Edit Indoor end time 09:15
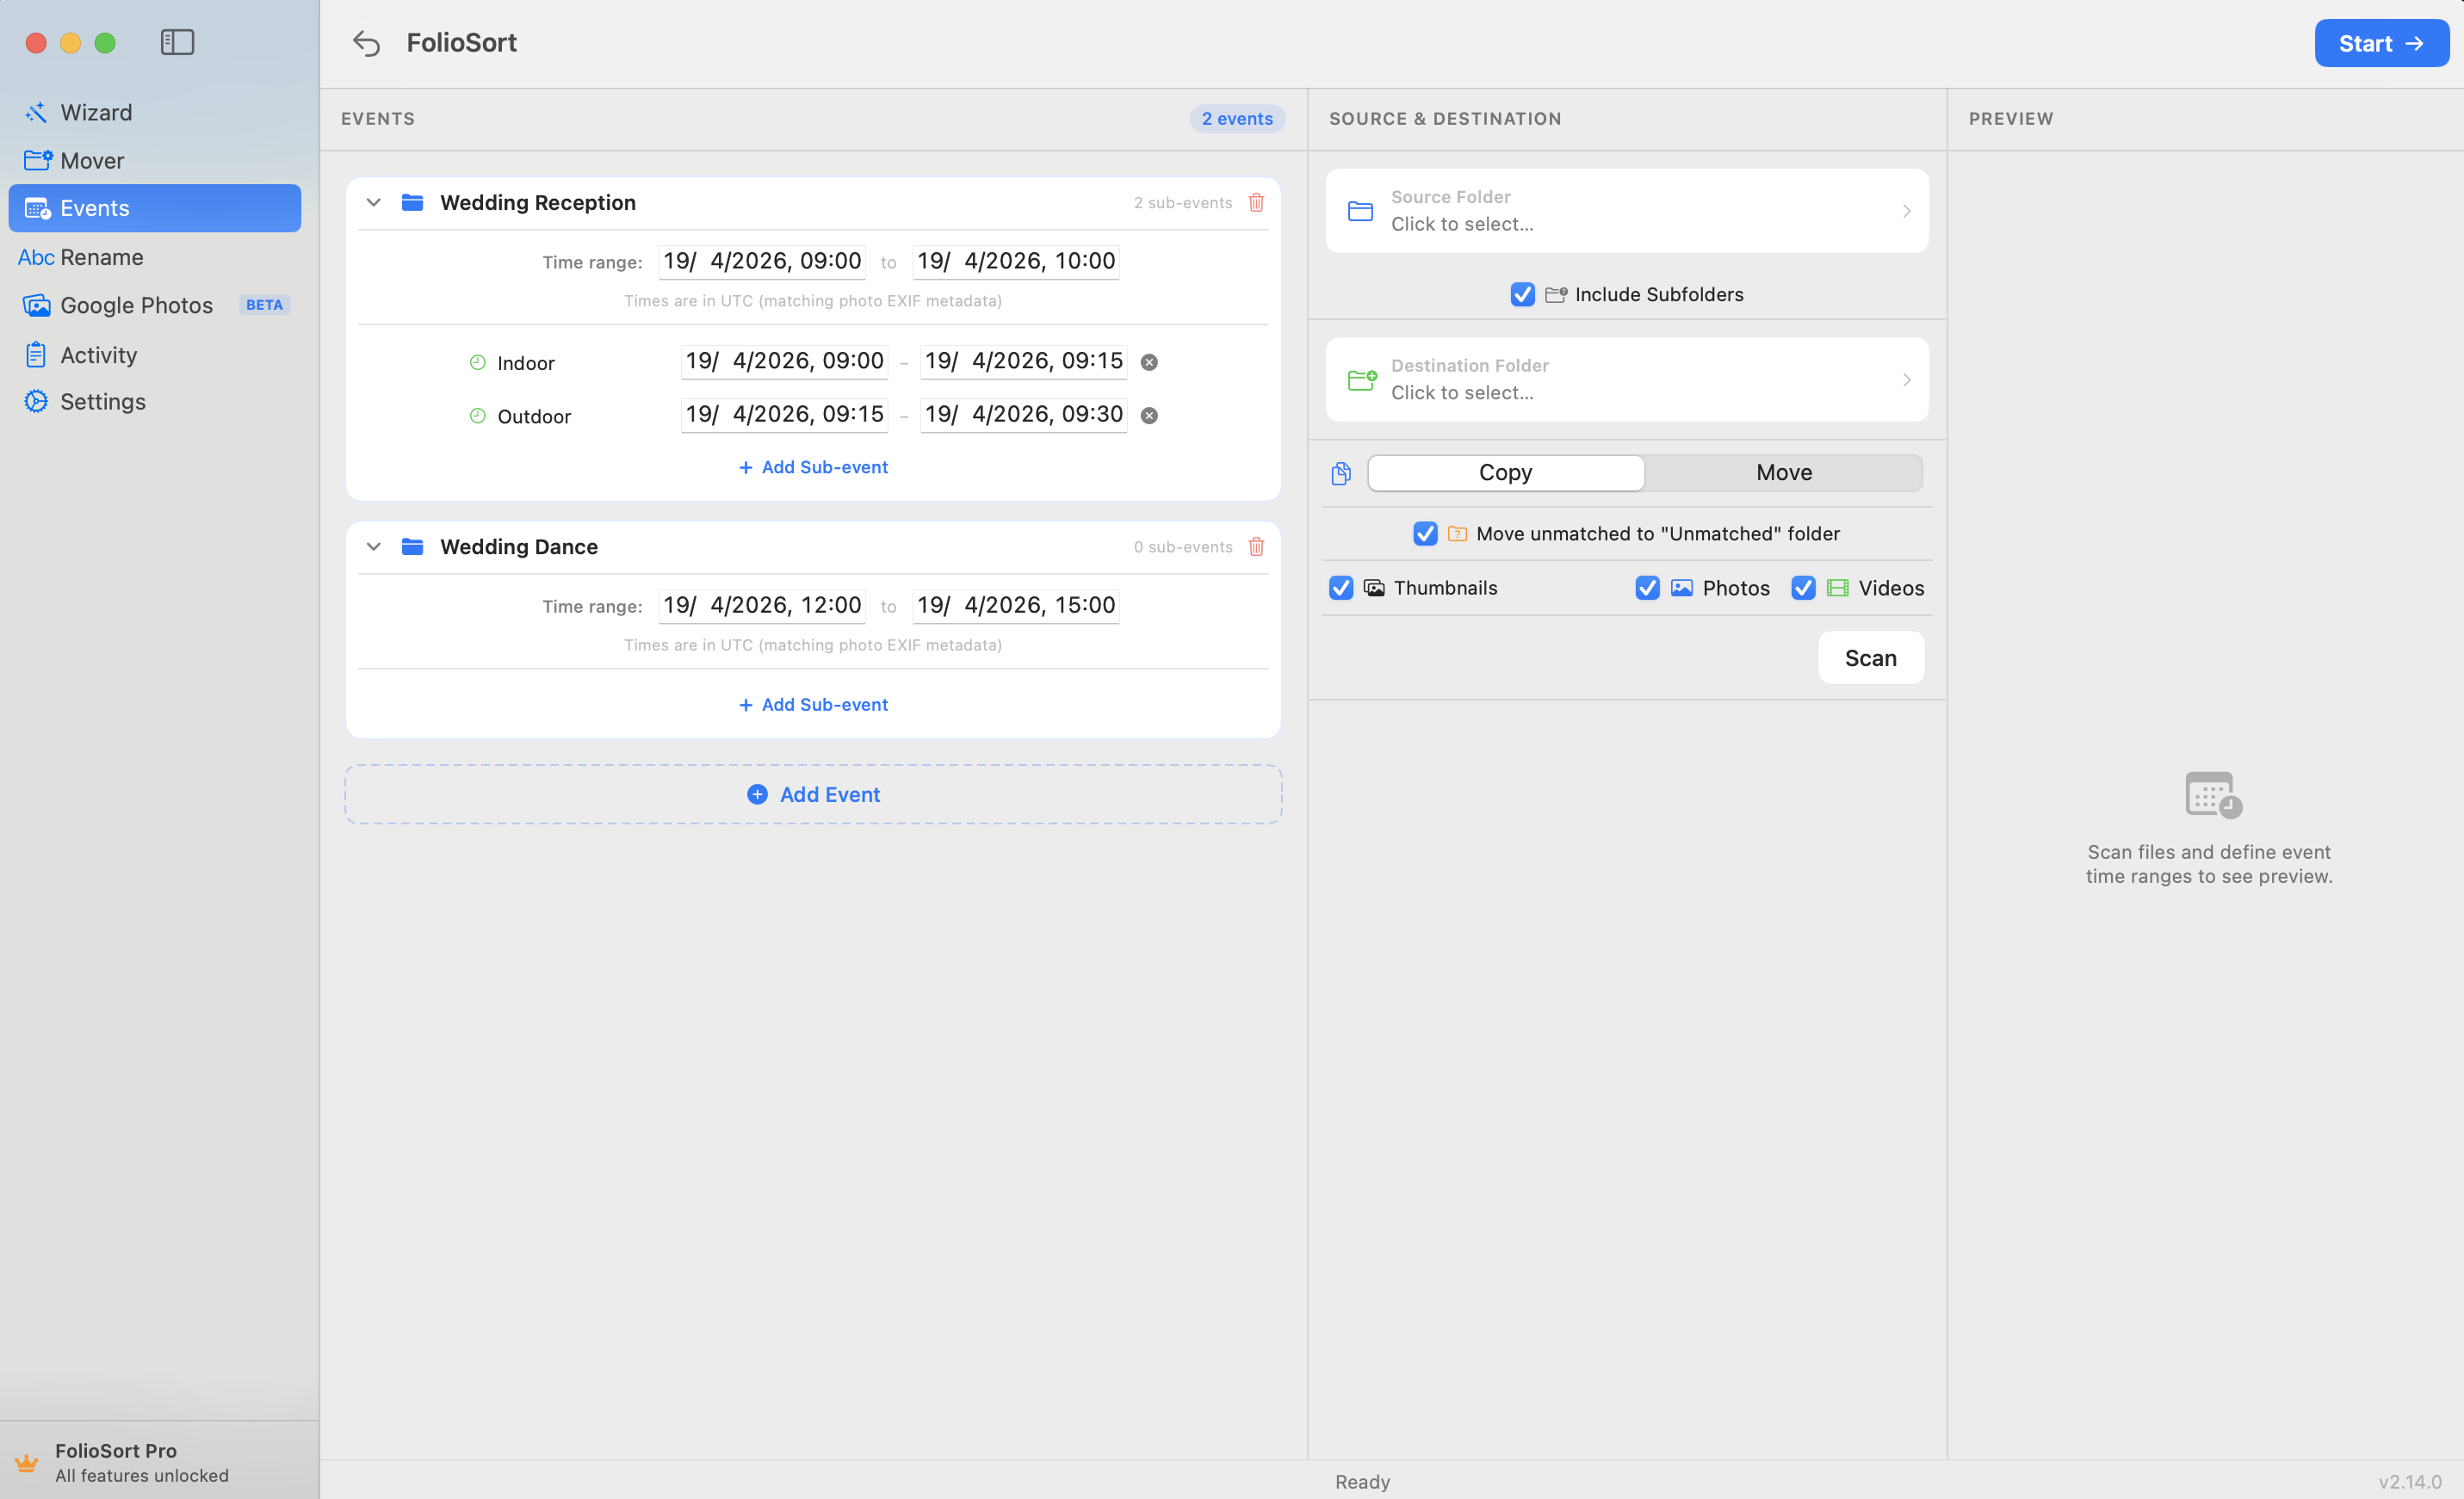The height and width of the screenshot is (1499, 2464). click(1023, 361)
